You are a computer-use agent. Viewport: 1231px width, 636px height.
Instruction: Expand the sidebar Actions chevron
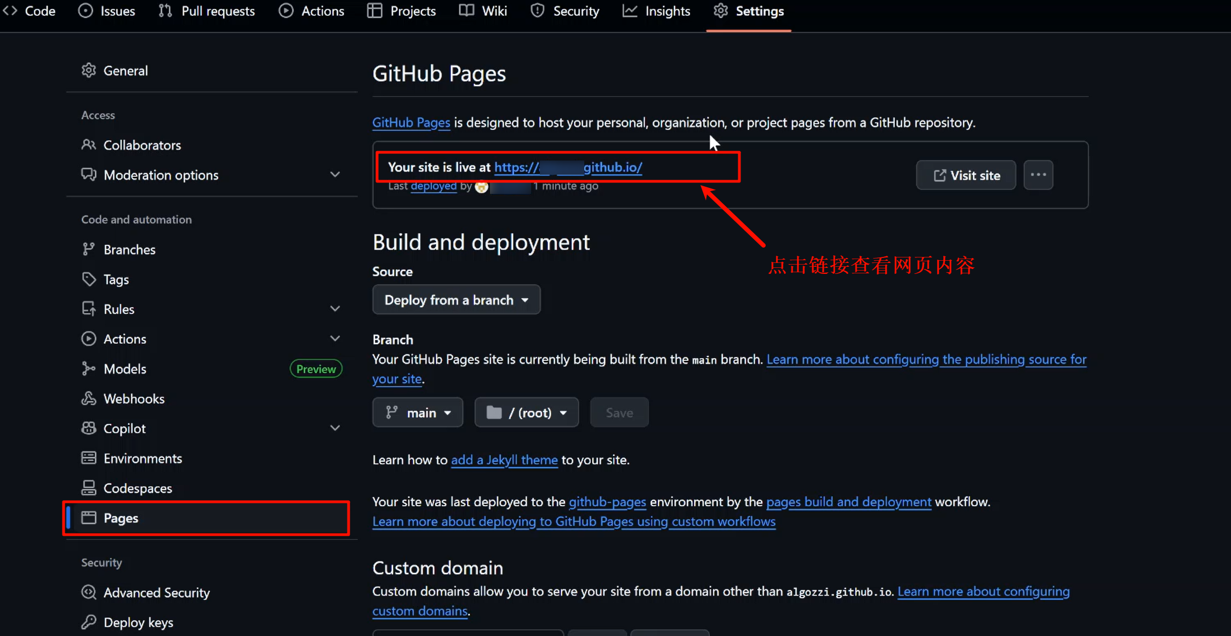[x=335, y=339]
